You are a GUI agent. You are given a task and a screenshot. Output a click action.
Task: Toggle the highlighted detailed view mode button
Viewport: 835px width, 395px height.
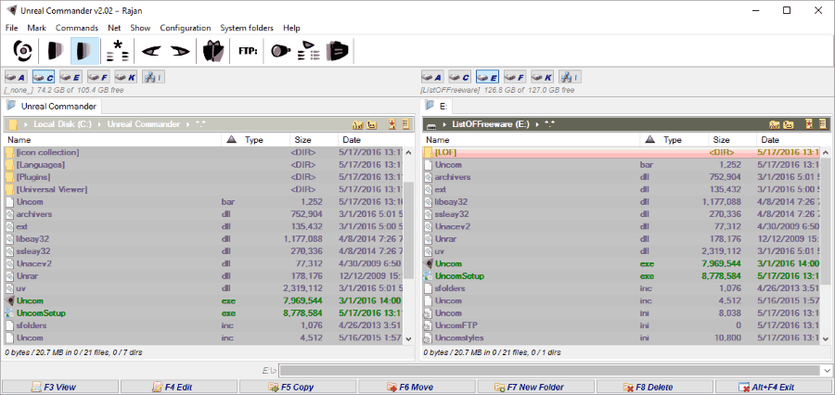84,51
